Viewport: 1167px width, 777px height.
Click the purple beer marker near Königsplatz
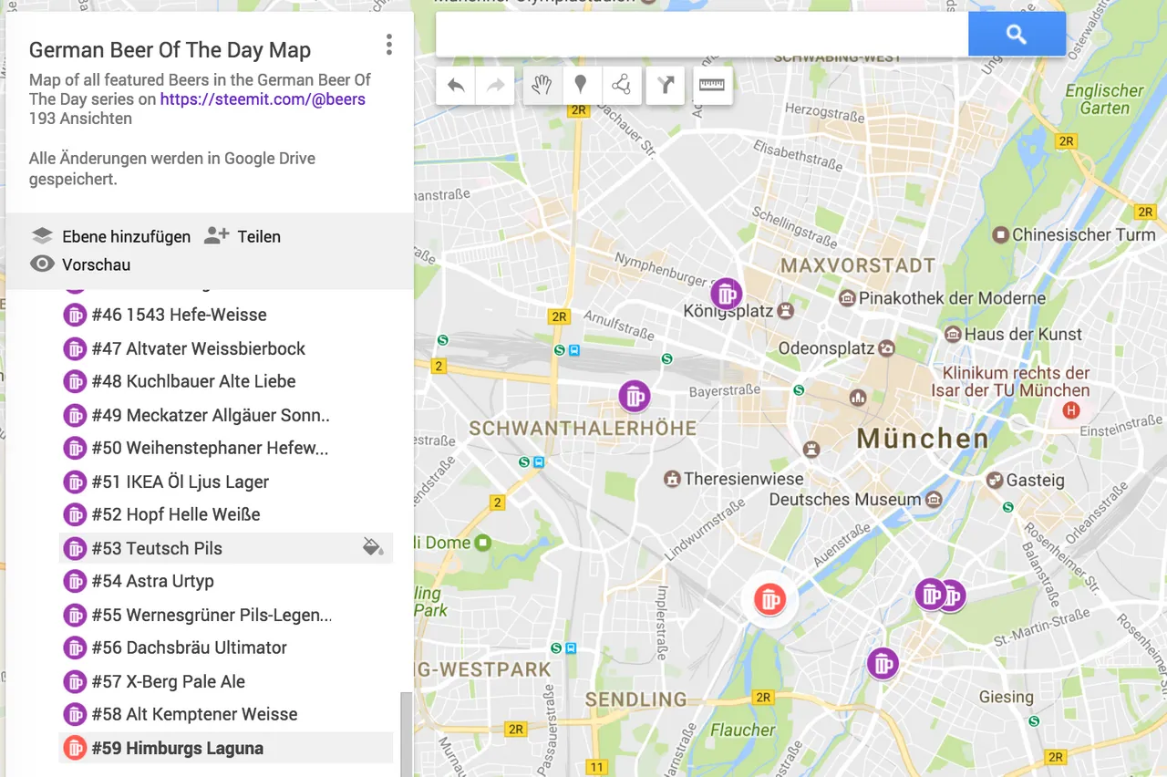click(x=727, y=294)
